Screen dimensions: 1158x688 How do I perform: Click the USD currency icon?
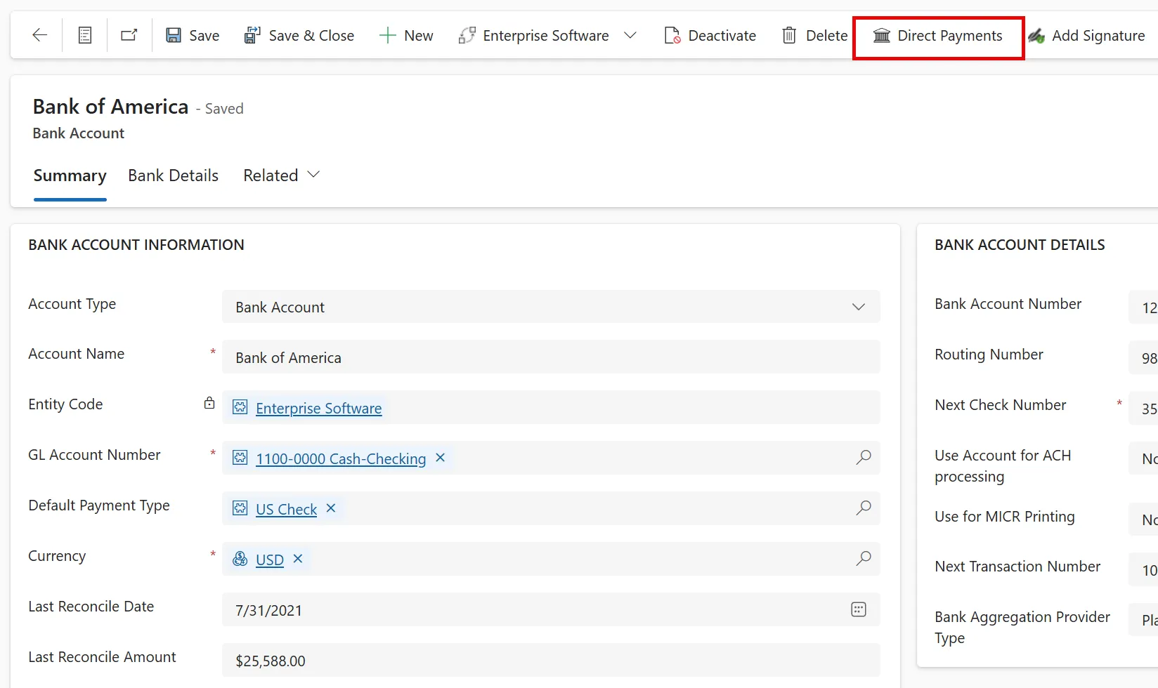pos(240,559)
